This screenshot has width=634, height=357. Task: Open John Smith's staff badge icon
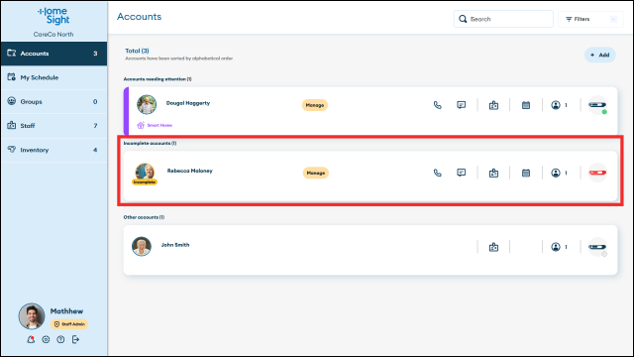493,247
